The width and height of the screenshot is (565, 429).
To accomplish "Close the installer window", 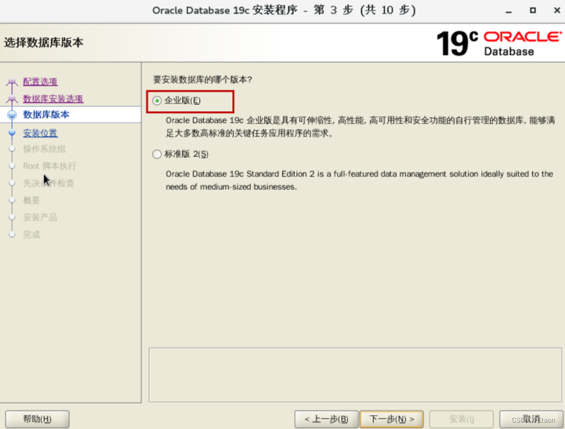I will (557, 10).
